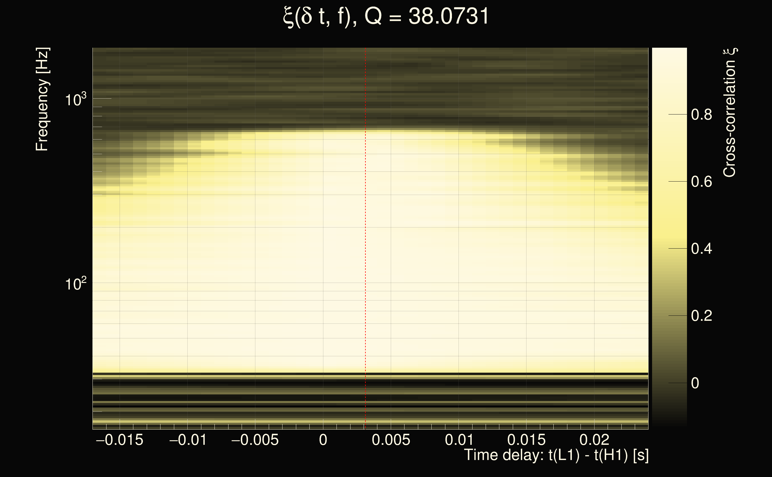Click the Cross-correlation ξ colorbar label
Viewport: 772px width, 477px height.
[x=730, y=113]
